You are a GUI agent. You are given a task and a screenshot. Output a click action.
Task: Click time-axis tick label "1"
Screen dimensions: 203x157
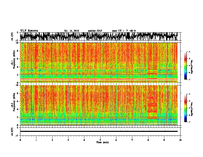(36, 140)
